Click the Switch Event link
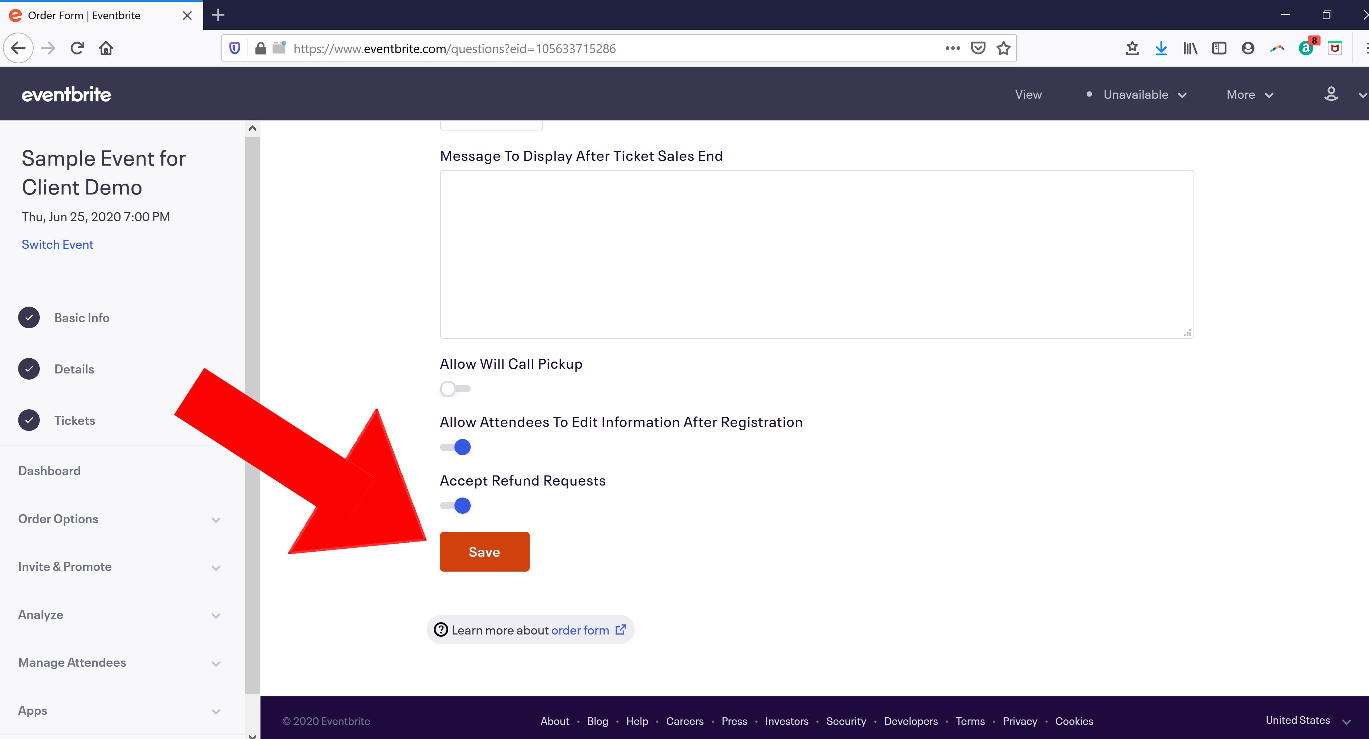The image size is (1369, 739). (x=58, y=244)
